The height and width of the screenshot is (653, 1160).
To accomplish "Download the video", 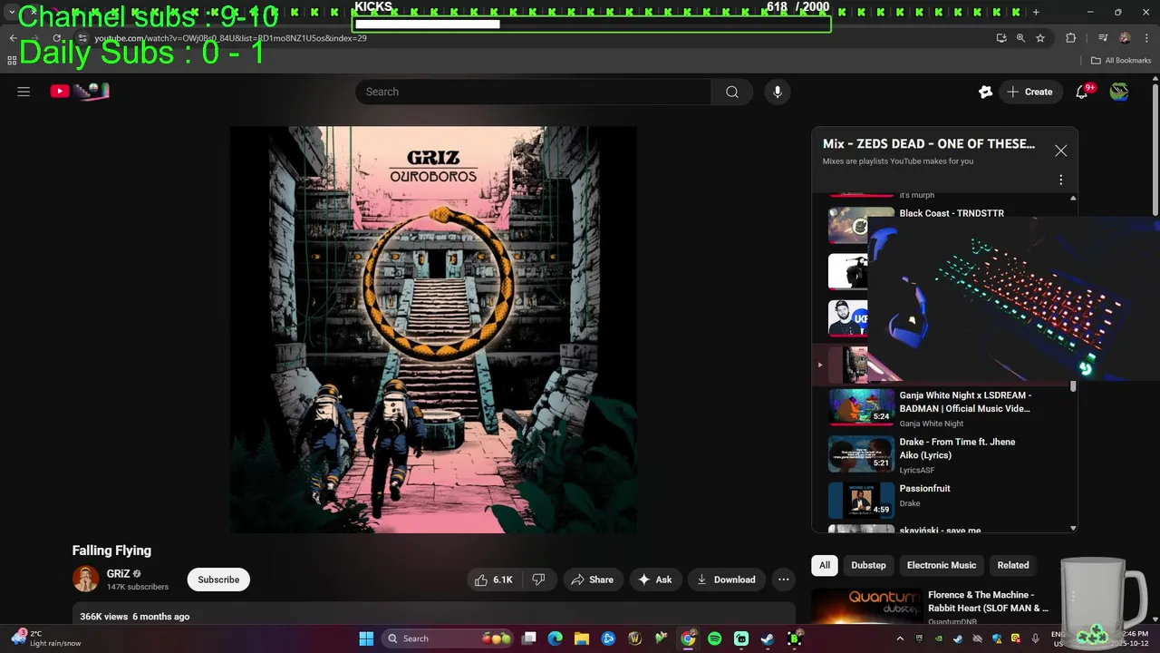I will (x=727, y=580).
